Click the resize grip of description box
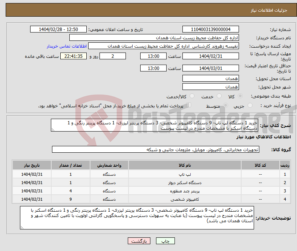The width and height of the screenshot is (297, 251). (x=53, y=130)
